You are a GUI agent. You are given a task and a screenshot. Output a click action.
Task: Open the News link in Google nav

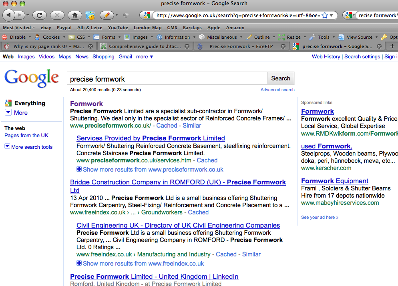click(x=82, y=57)
